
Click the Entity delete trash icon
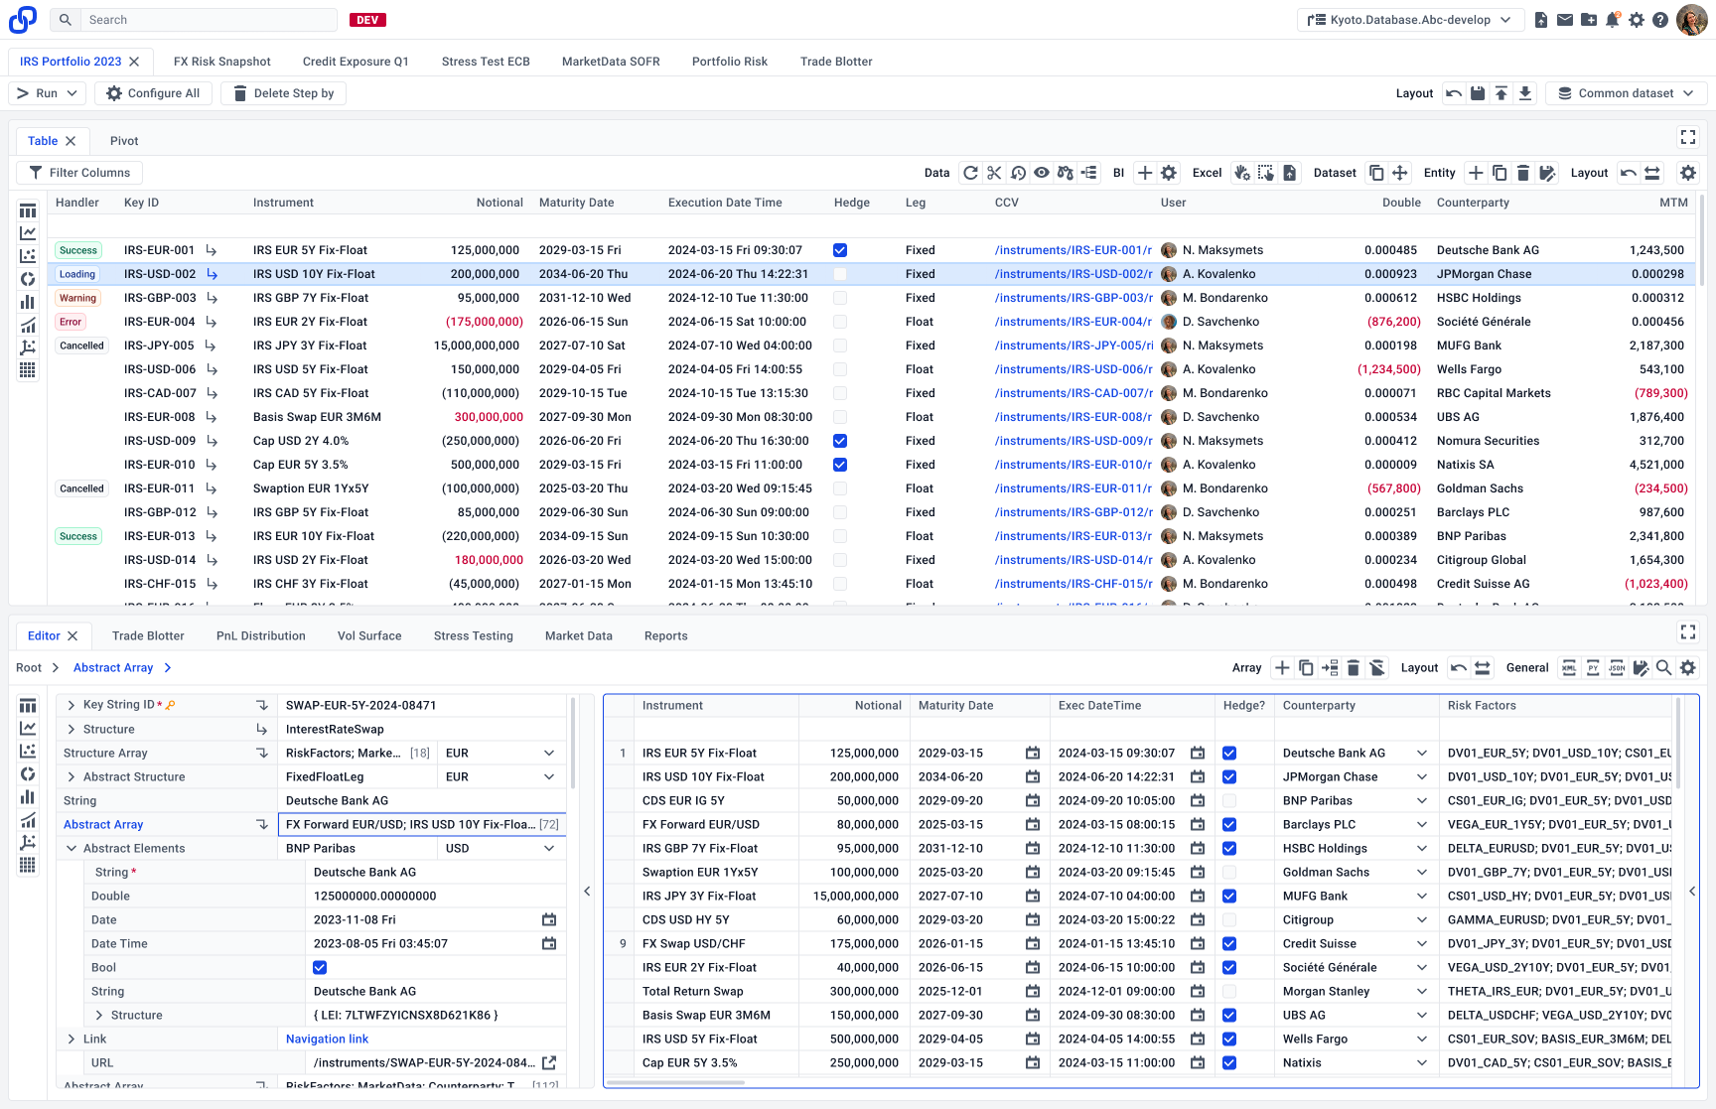[x=1523, y=173]
